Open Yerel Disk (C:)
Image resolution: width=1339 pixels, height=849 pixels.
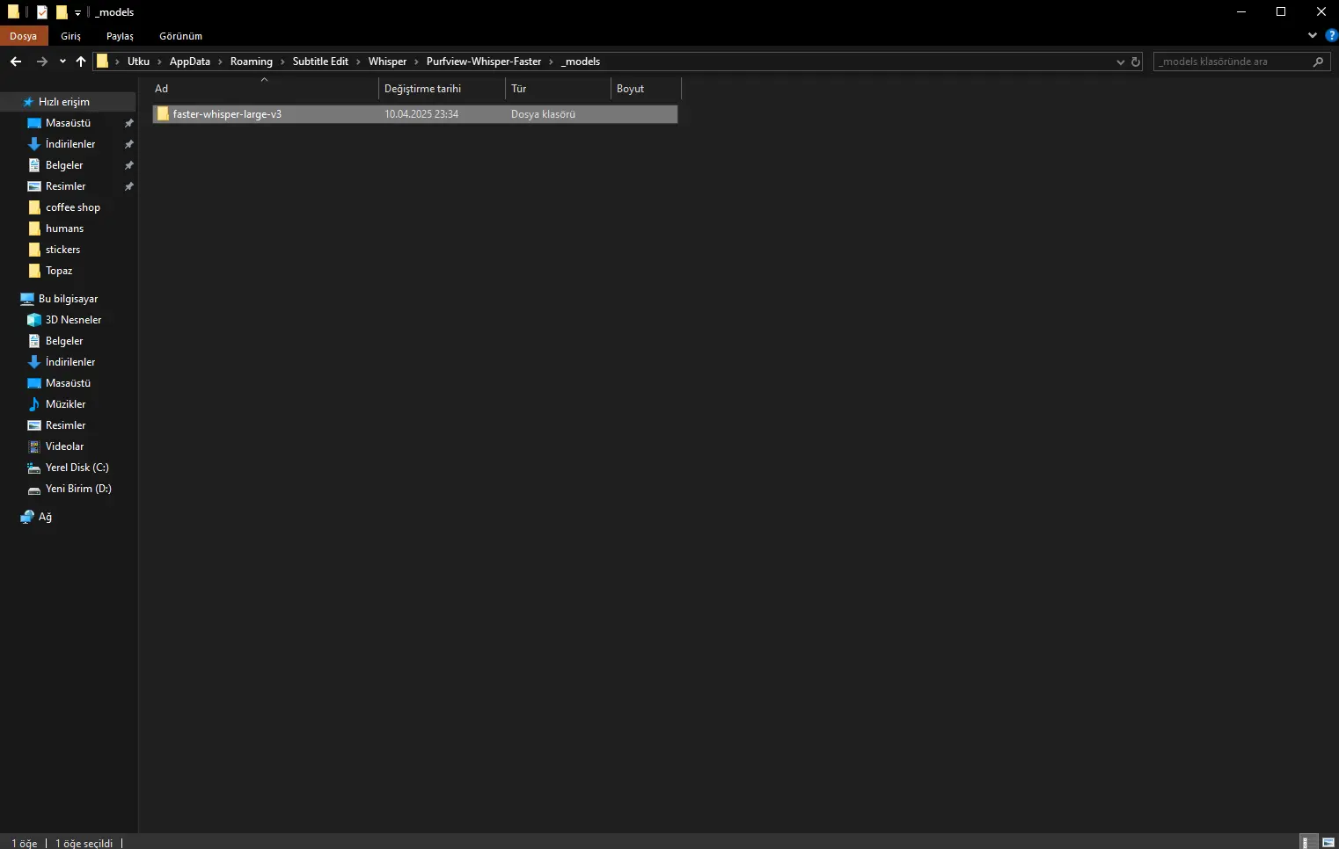click(77, 468)
